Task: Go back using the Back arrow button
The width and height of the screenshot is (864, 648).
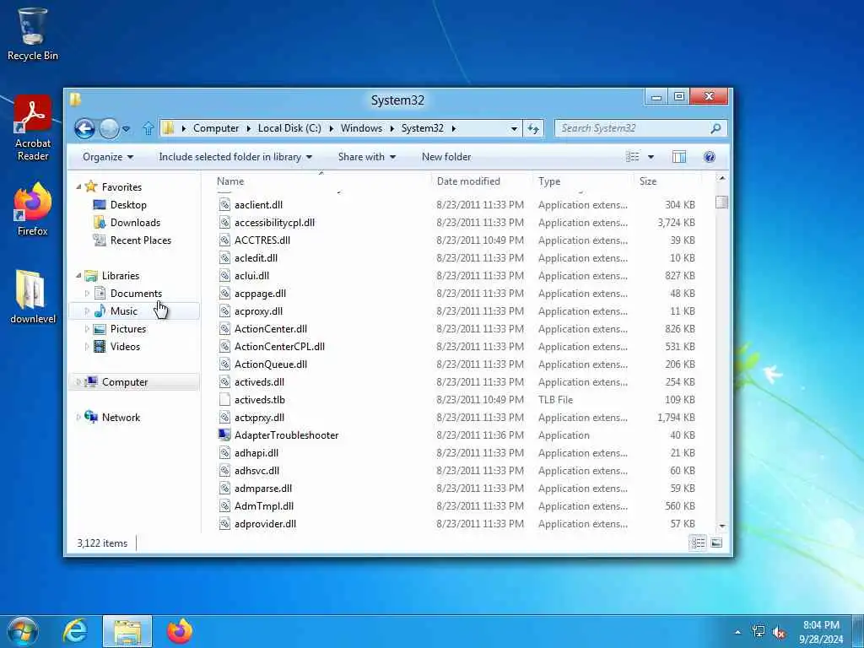Action: click(x=84, y=128)
